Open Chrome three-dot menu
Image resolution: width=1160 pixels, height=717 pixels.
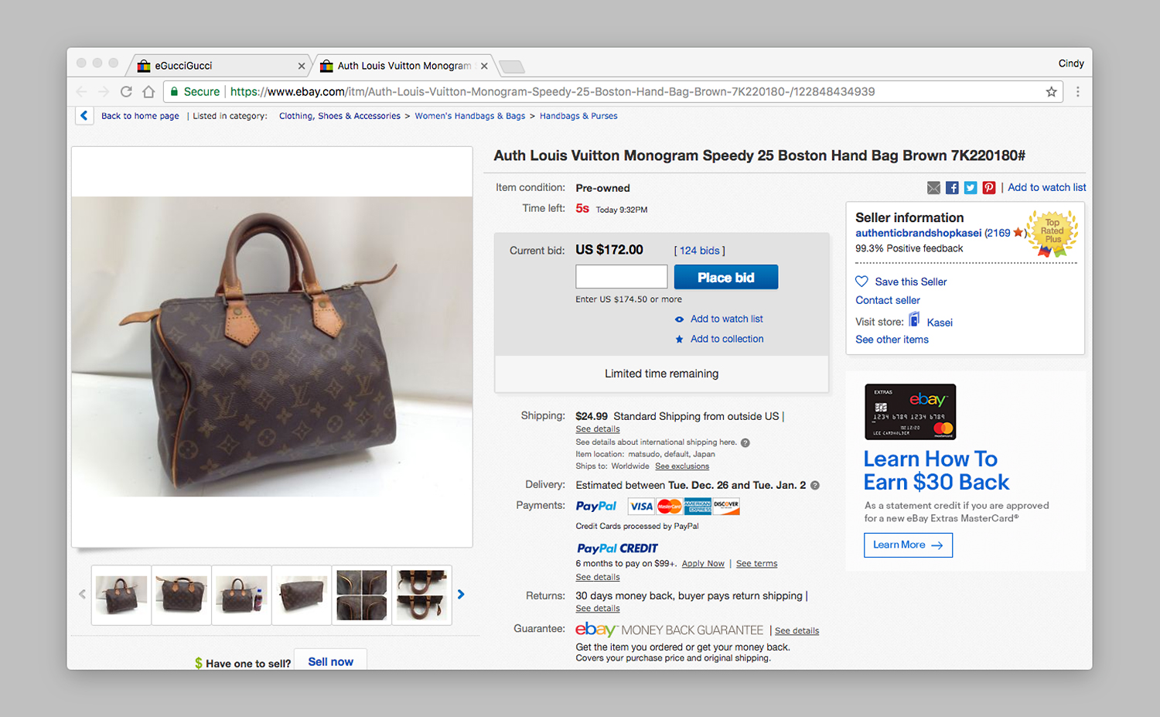click(1077, 92)
